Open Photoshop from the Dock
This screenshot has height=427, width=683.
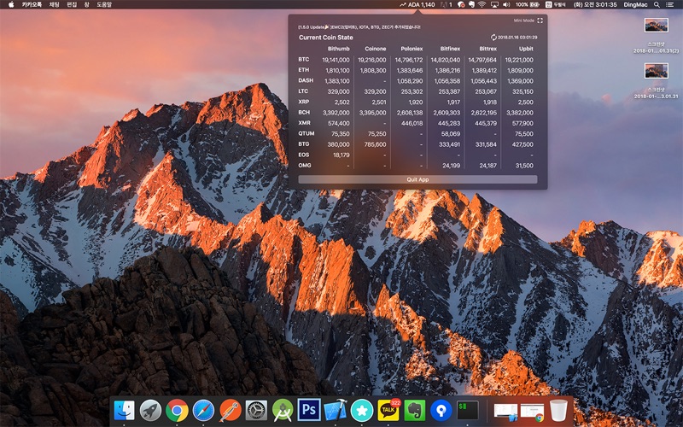[309, 410]
